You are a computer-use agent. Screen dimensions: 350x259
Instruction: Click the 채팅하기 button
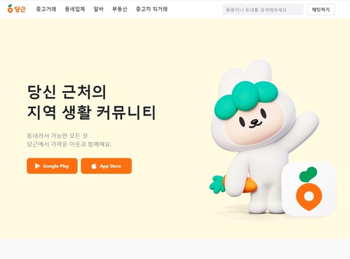321,9
